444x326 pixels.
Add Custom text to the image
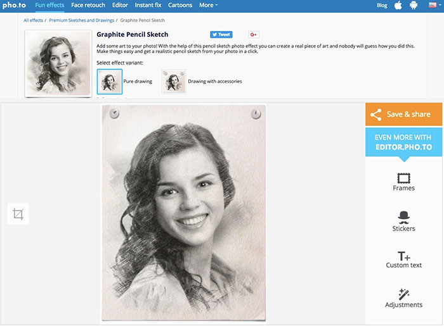tap(403, 260)
